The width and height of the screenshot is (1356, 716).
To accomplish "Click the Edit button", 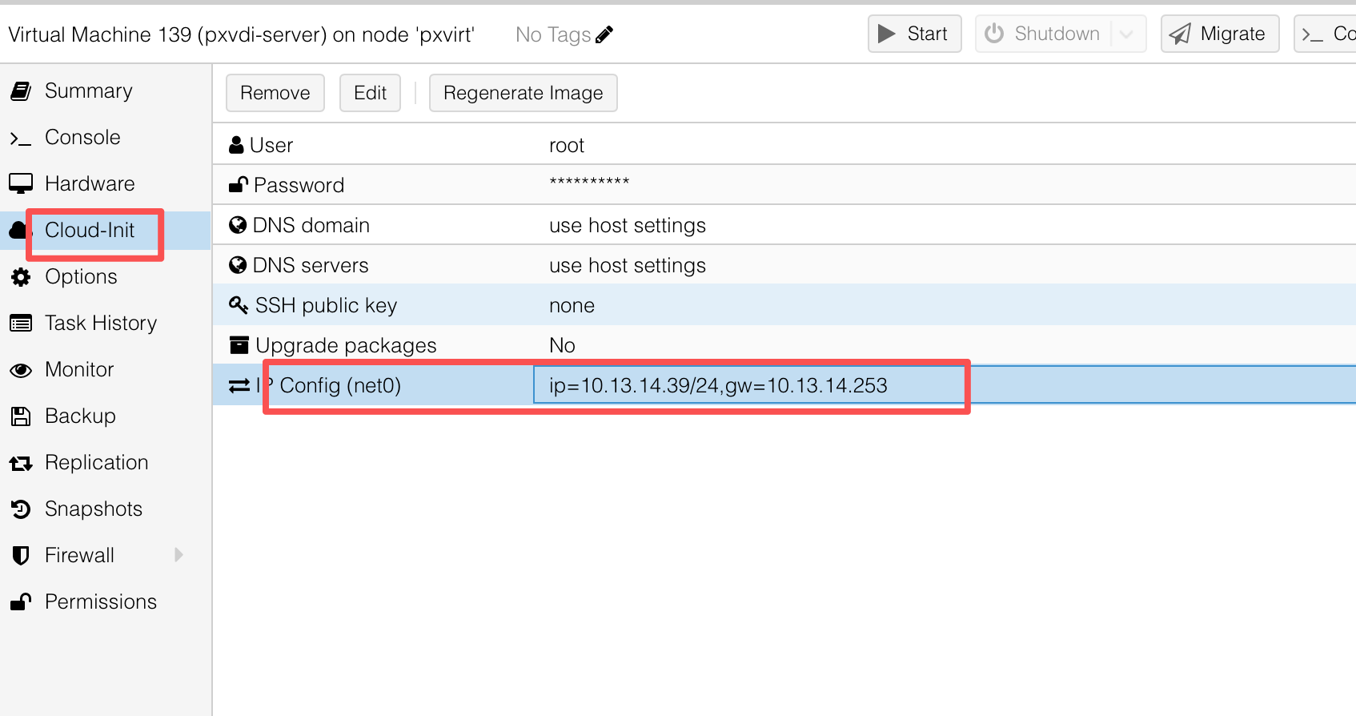I will click(370, 93).
